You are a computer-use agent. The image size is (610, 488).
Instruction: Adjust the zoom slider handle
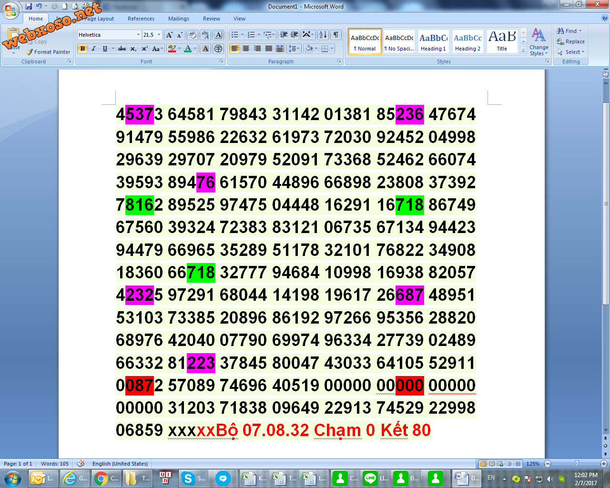coord(577,464)
